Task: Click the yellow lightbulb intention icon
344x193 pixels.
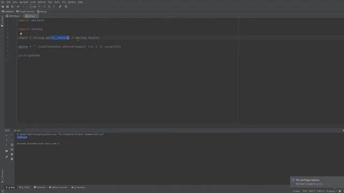Action: 21,34
